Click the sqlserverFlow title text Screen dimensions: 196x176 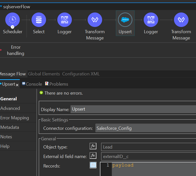(17, 7)
